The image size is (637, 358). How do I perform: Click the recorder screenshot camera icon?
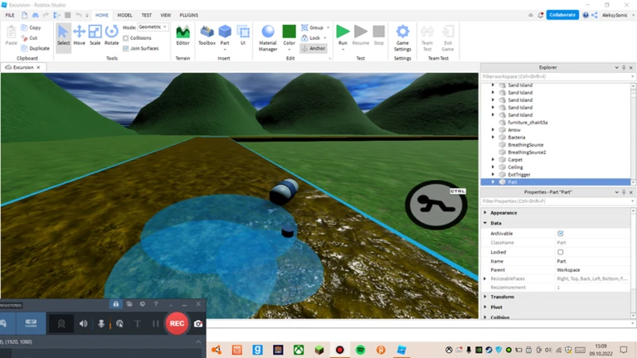[198, 323]
